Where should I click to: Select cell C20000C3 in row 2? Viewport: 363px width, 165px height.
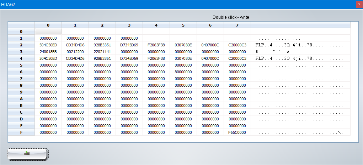[x=237, y=45]
